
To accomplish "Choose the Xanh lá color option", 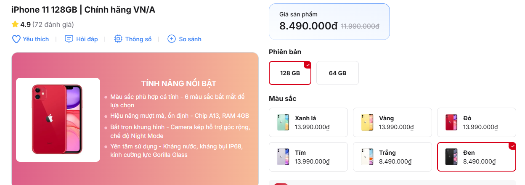I will click(x=308, y=122).
